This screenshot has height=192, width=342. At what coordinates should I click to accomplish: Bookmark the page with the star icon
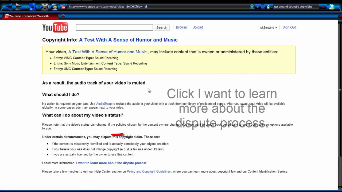point(252,7)
